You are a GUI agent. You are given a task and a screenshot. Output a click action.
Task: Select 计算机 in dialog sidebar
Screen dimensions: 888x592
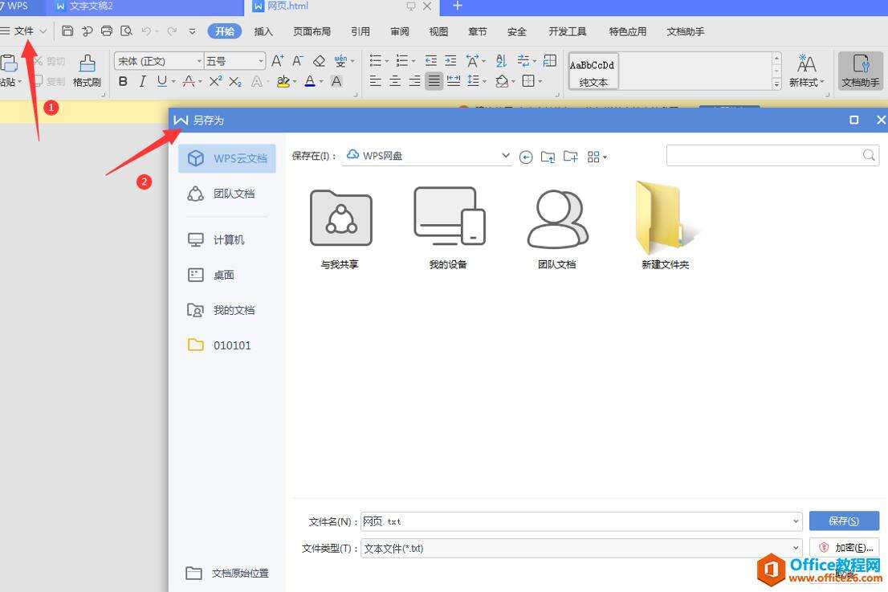click(227, 239)
